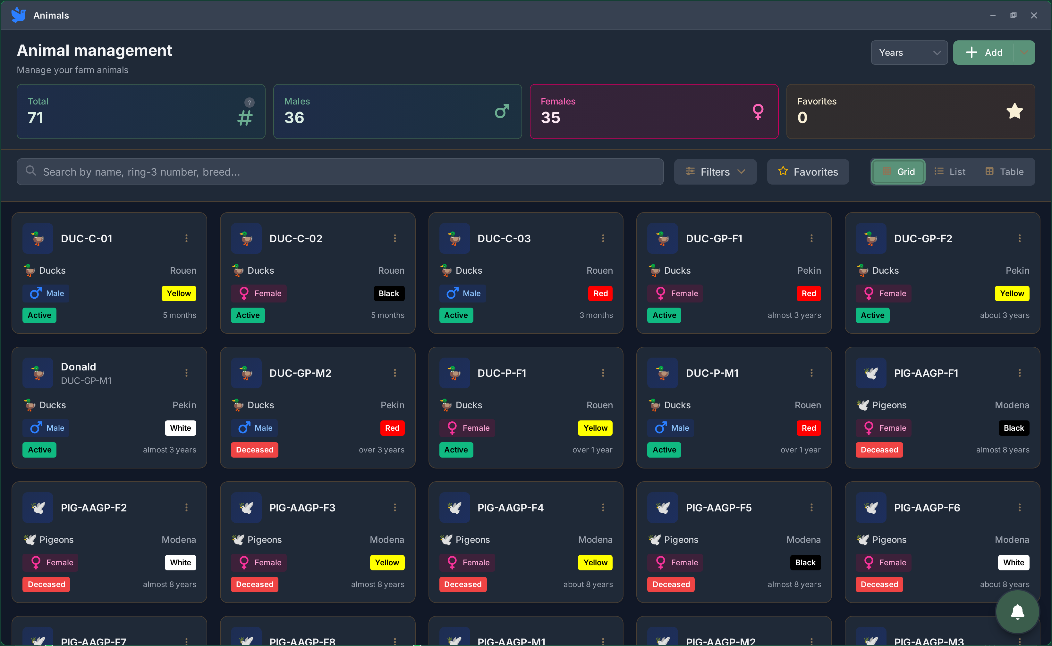This screenshot has height=646, width=1052.
Task: Click the Add button
Action: pos(984,53)
